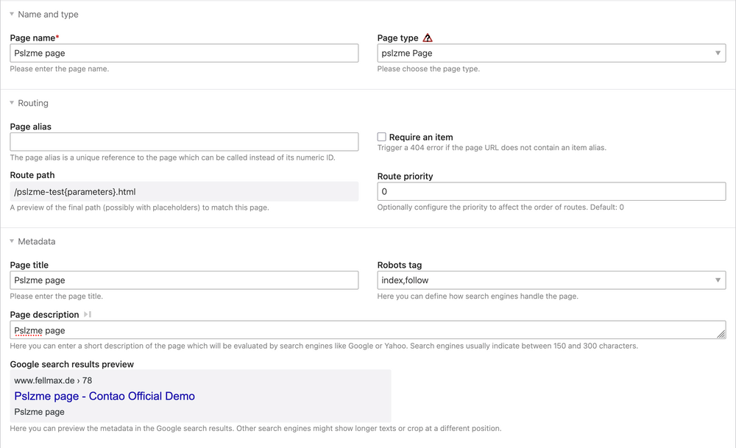Grab the Page description resize handle
This screenshot has width=736, height=448.
(x=721, y=334)
